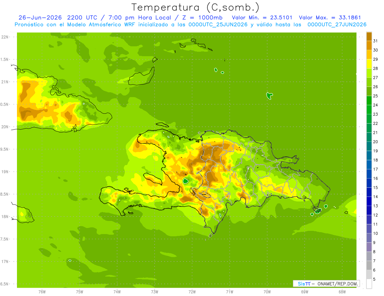Click the '20N' latitude axis label
The image size is (384, 296).
pos(5,127)
